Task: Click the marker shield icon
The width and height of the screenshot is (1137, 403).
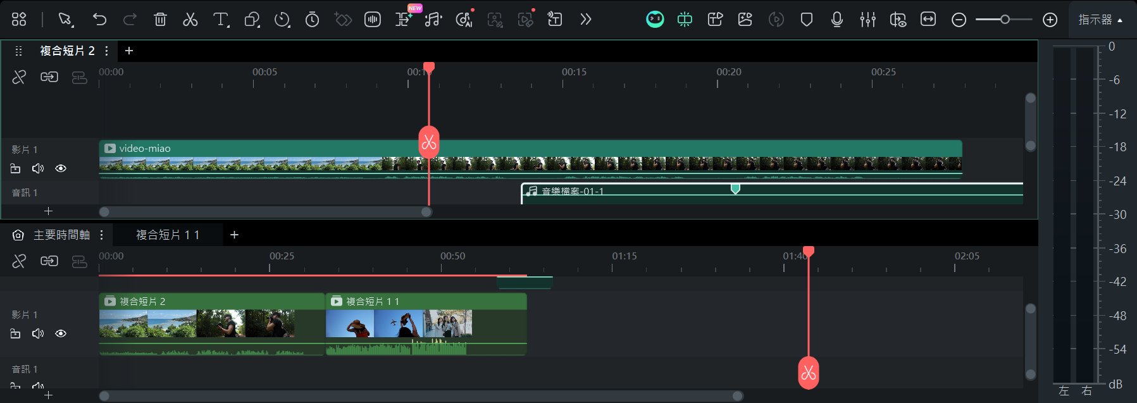Action: (x=806, y=20)
